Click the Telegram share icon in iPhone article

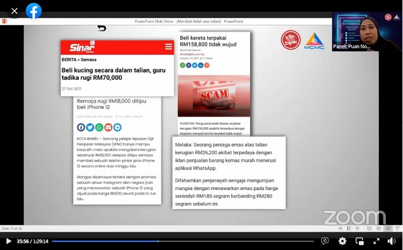[118, 127]
